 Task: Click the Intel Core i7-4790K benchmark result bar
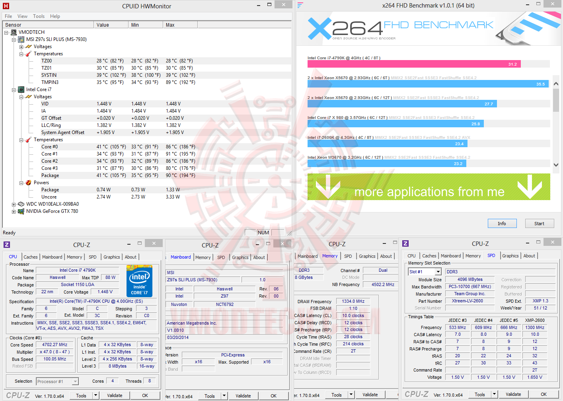pos(414,64)
